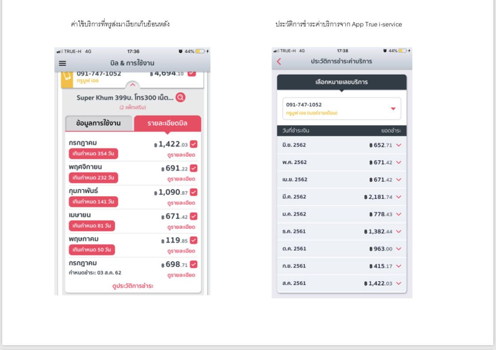Image resolution: width=496 pixels, height=350 pixels.
Task: Toggle the 691.22 พฤศจิกายน bill checkbox
Action: pyautogui.click(x=194, y=168)
